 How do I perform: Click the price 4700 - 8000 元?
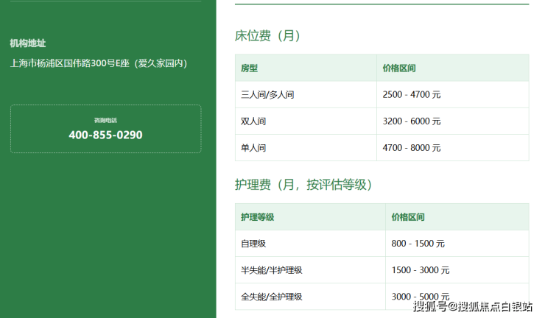[412, 148]
